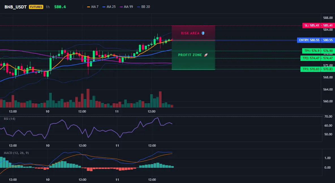Click the blue 580.55 price axis tag
The width and height of the screenshot is (335, 183).
(328, 40)
